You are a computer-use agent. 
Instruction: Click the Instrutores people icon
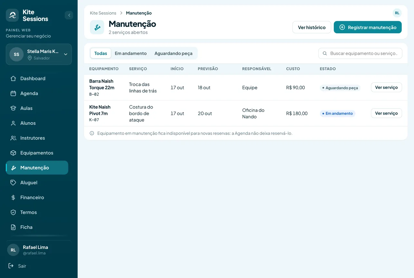pos(13,138)
